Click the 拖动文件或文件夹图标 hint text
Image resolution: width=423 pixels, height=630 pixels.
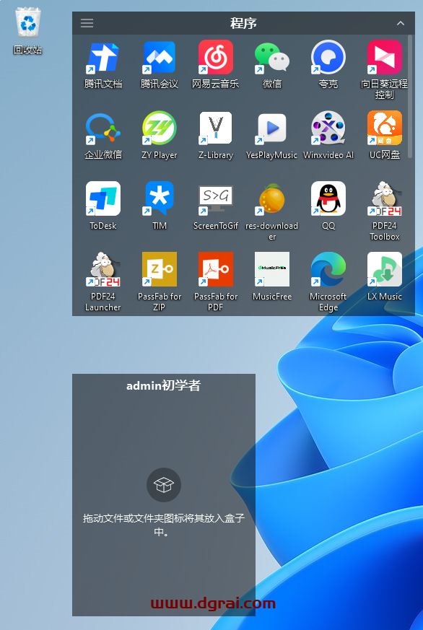(x=163, y=525)
